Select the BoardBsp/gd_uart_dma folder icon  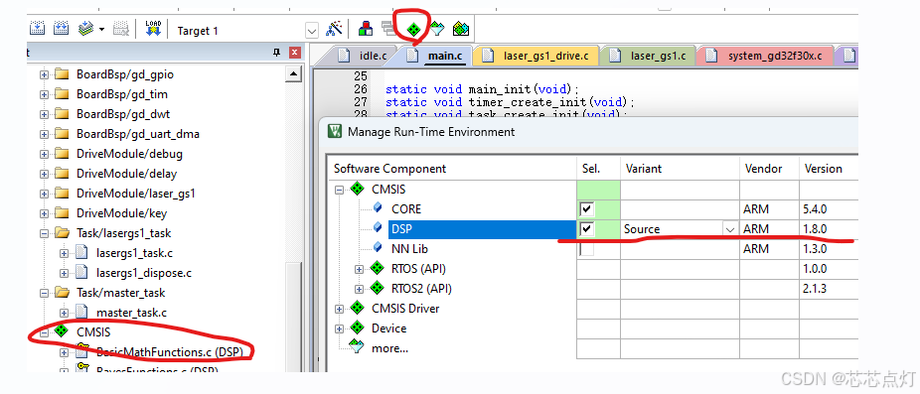pyautogui.click(x=62, y=134)
